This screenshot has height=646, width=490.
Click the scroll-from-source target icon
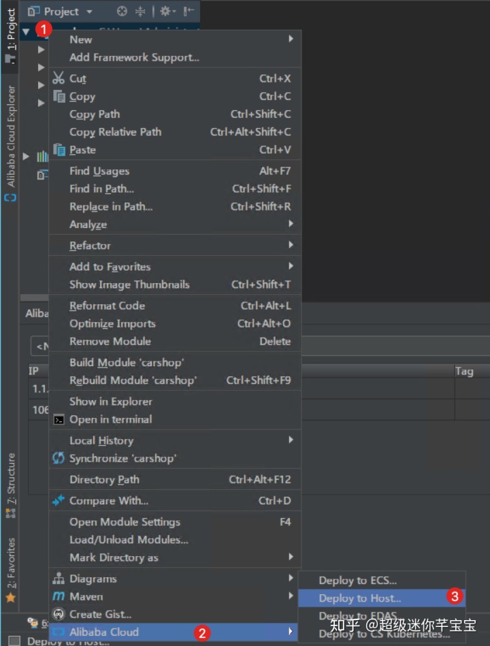(122, 11)
